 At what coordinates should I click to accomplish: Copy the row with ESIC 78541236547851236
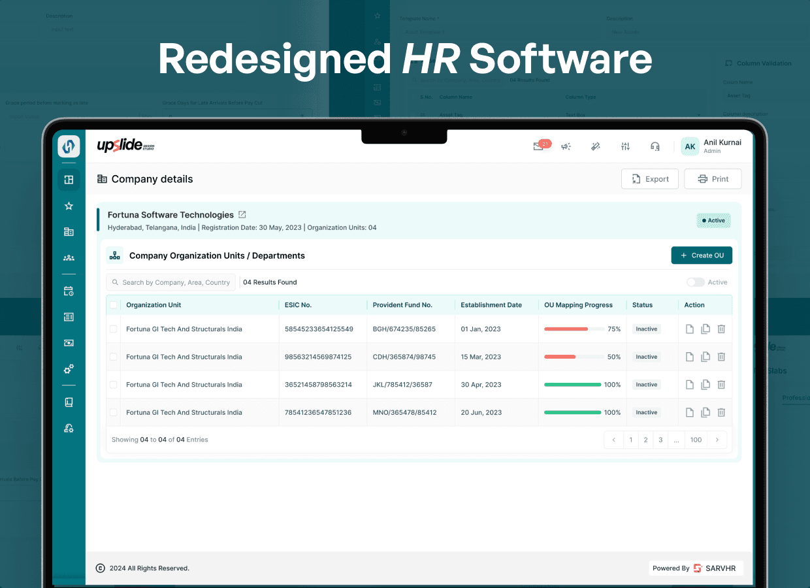(705, 412)
